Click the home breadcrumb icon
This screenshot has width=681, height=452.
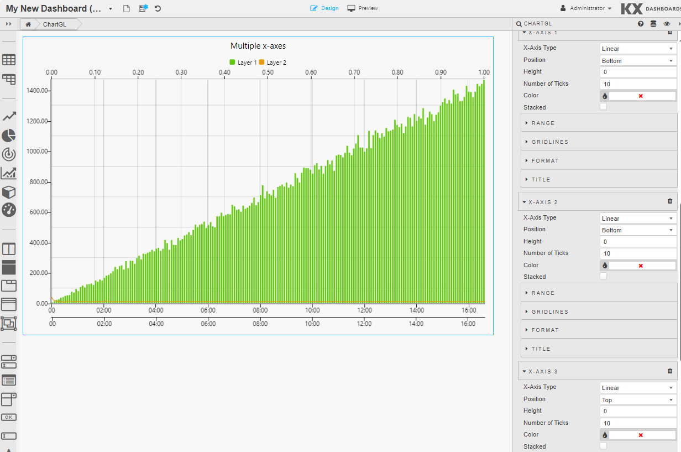pos(28,24)
